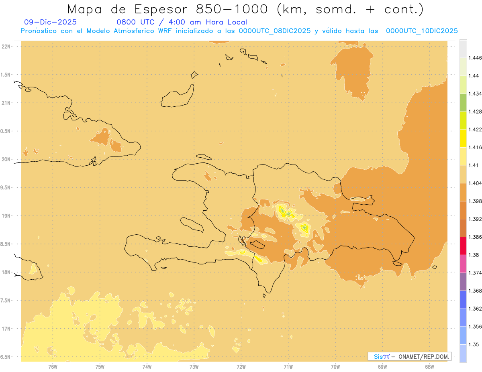Image resolution: width=482 pixels, height=372 pixels.
Task: Click the legend value 1.374
Action: (475, 273)
